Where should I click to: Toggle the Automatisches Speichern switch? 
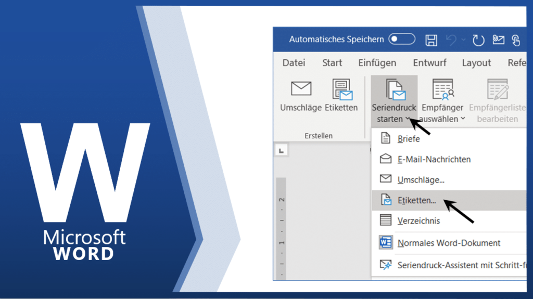[402, 40]
